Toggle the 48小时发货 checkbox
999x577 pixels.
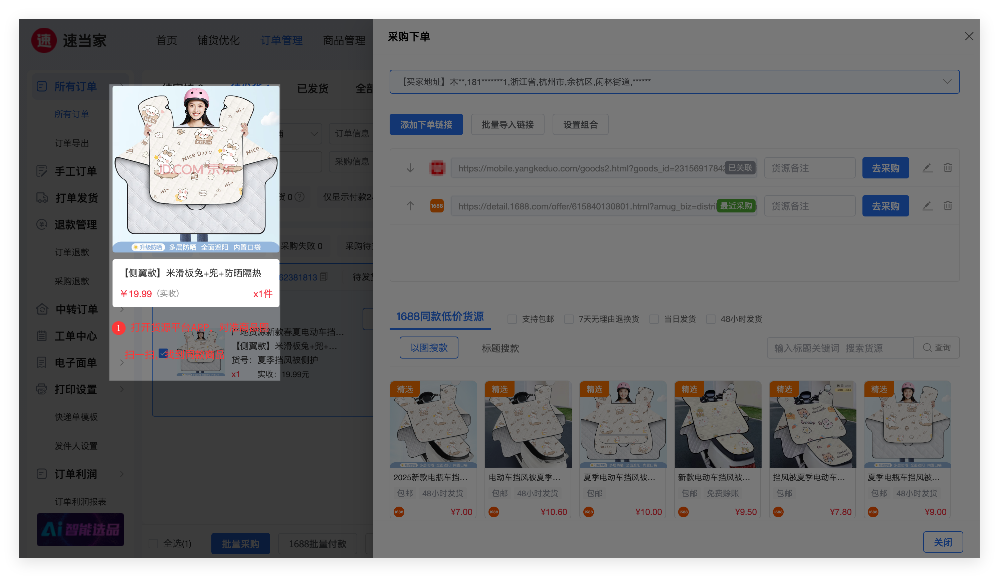pyautogui.click(x=711, y=319)
